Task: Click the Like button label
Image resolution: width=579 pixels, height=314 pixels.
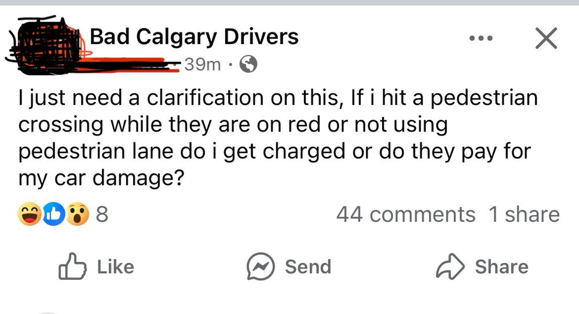Action: 116,266
